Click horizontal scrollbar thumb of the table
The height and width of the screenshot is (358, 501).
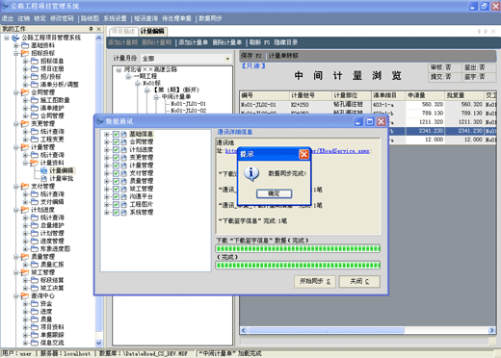coord(326,330)
